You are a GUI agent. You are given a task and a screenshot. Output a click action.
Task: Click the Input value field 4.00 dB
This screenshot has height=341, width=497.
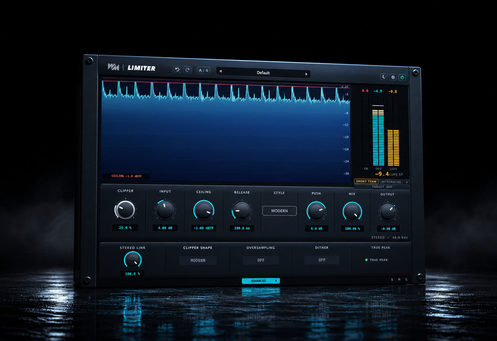coord(165,228)
